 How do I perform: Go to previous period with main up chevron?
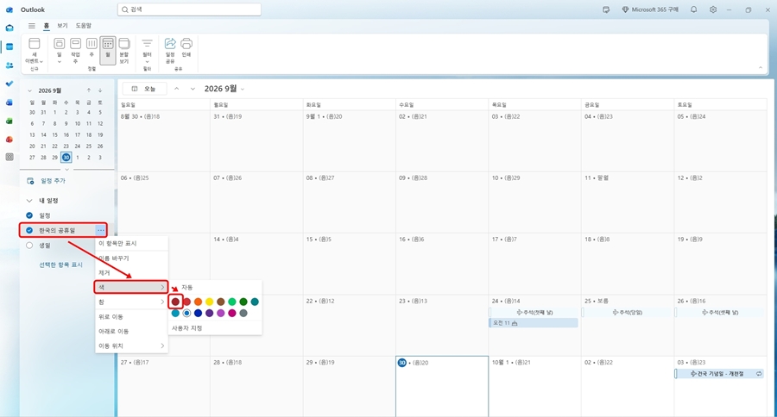click(176, 89)
